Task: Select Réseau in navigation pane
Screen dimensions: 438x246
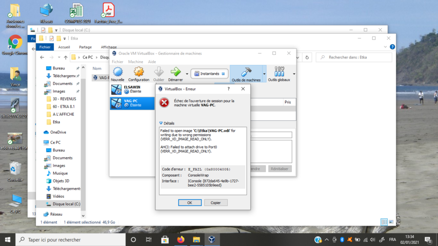Action: click(56, 214)
